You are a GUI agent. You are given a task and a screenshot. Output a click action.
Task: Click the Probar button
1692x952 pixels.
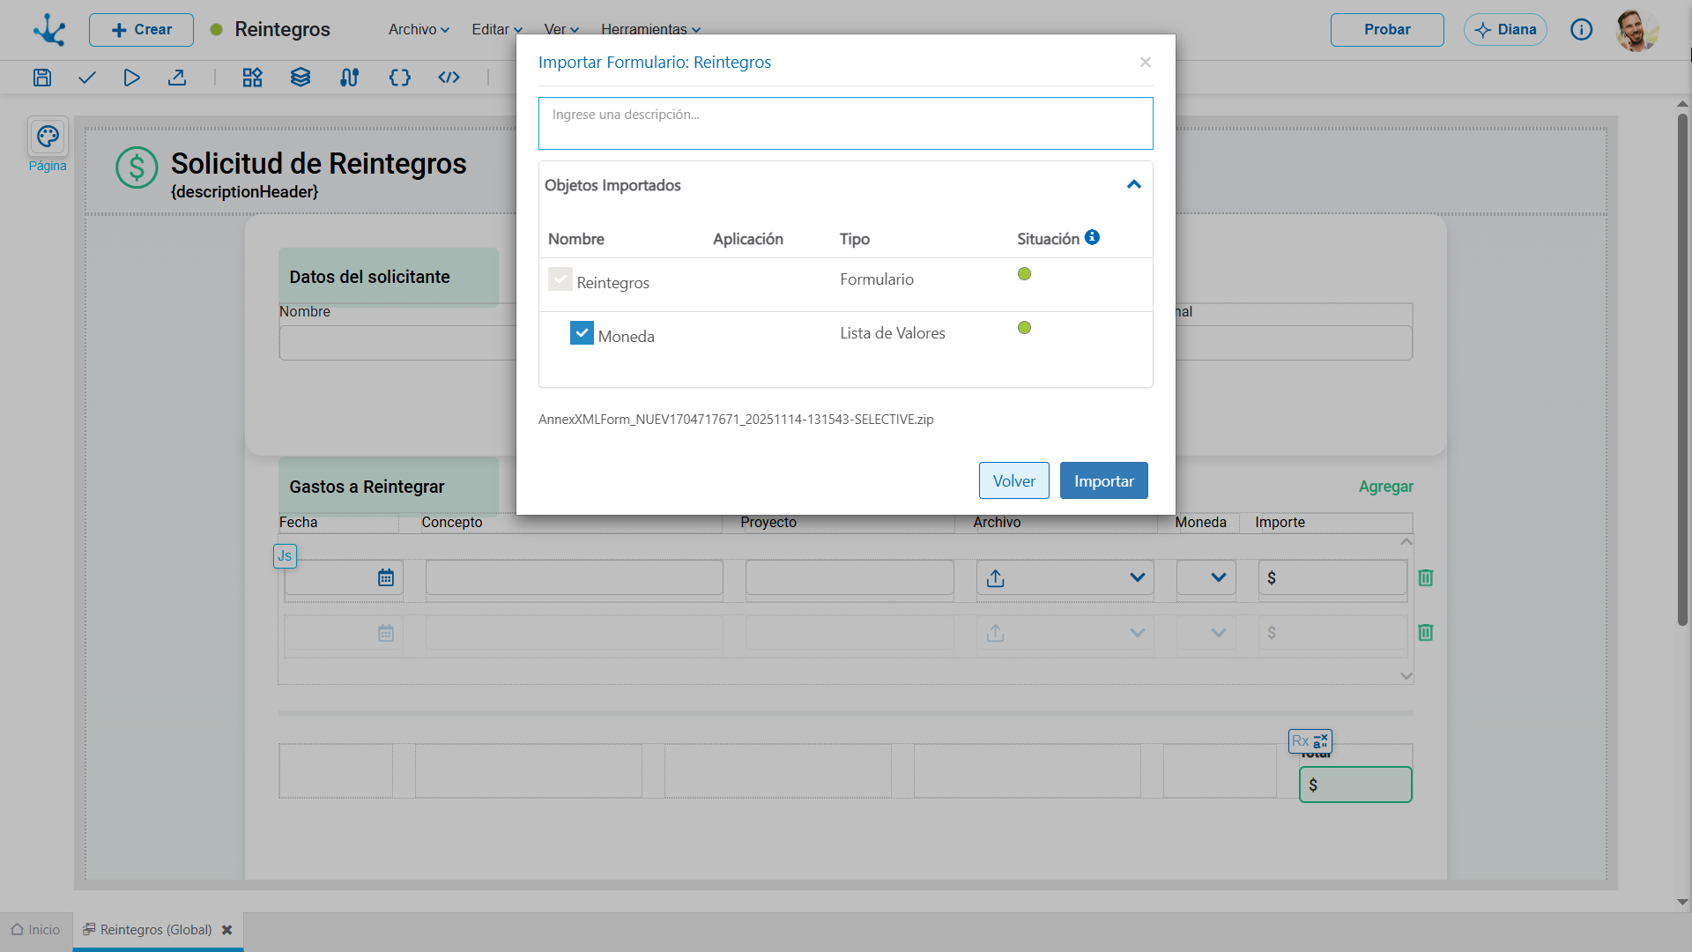tap(1387, 30)
